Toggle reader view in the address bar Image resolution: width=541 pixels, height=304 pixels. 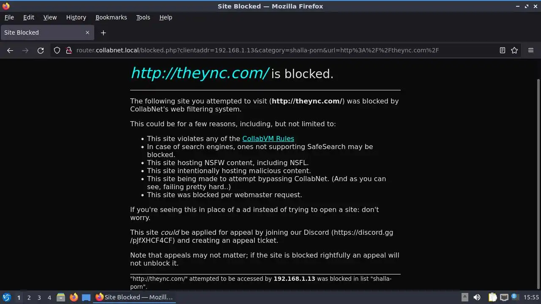pos(503,50)
